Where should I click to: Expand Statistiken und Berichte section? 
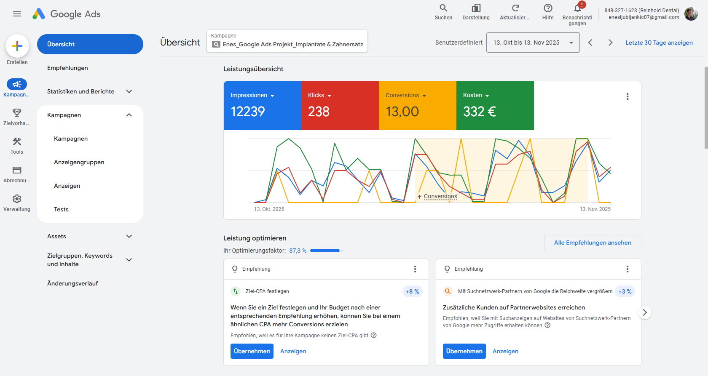(129, 91)
